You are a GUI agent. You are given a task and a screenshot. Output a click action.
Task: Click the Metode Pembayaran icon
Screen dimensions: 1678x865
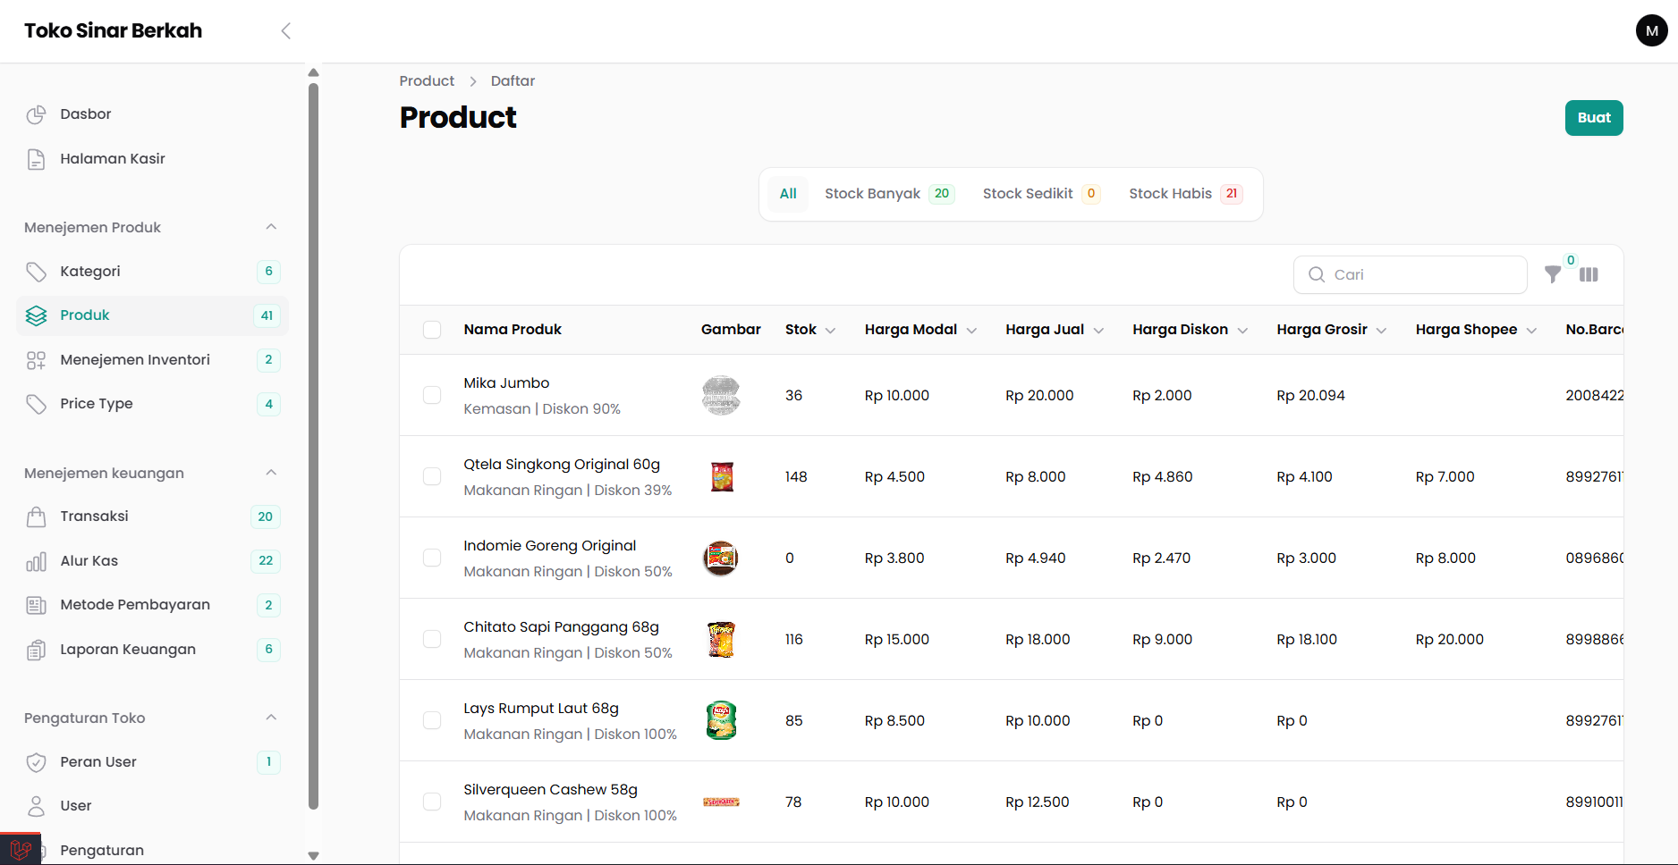[x=36, y=605]
